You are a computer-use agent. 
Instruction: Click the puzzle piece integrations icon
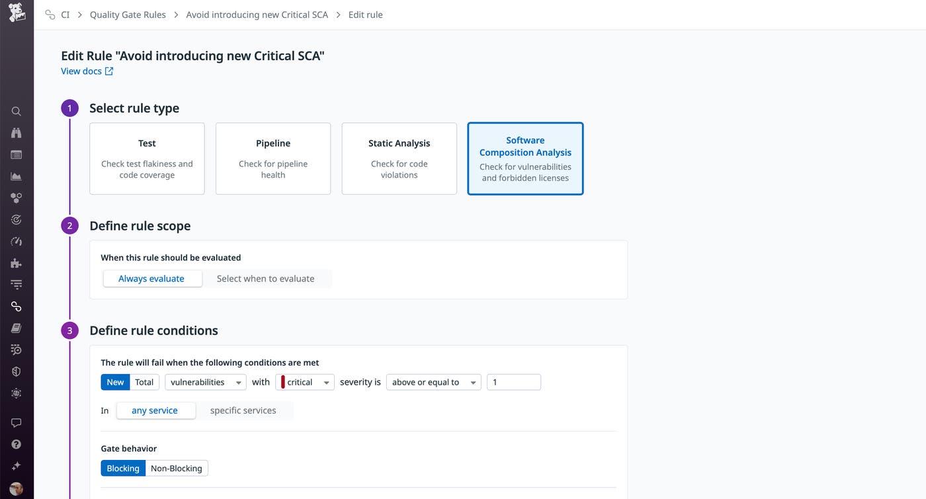tap(17, 263)
